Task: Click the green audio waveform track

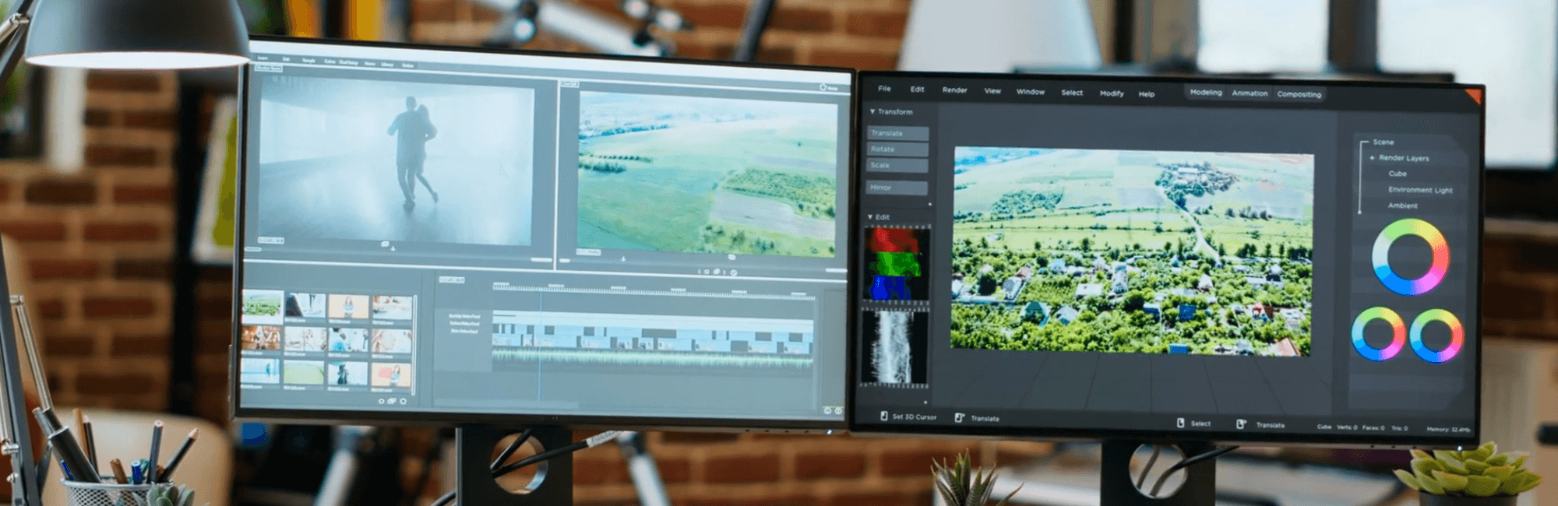Action: (653, 357)
